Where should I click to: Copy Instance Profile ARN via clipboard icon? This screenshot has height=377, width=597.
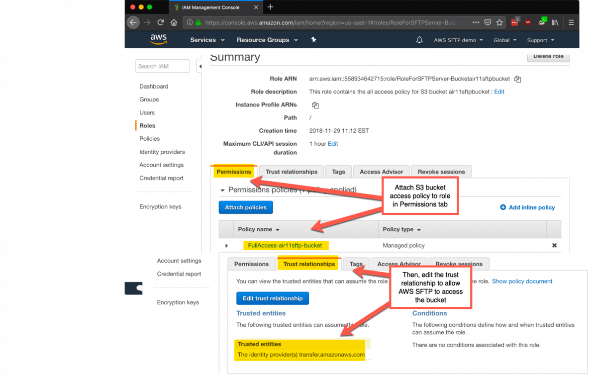(315, 105)
